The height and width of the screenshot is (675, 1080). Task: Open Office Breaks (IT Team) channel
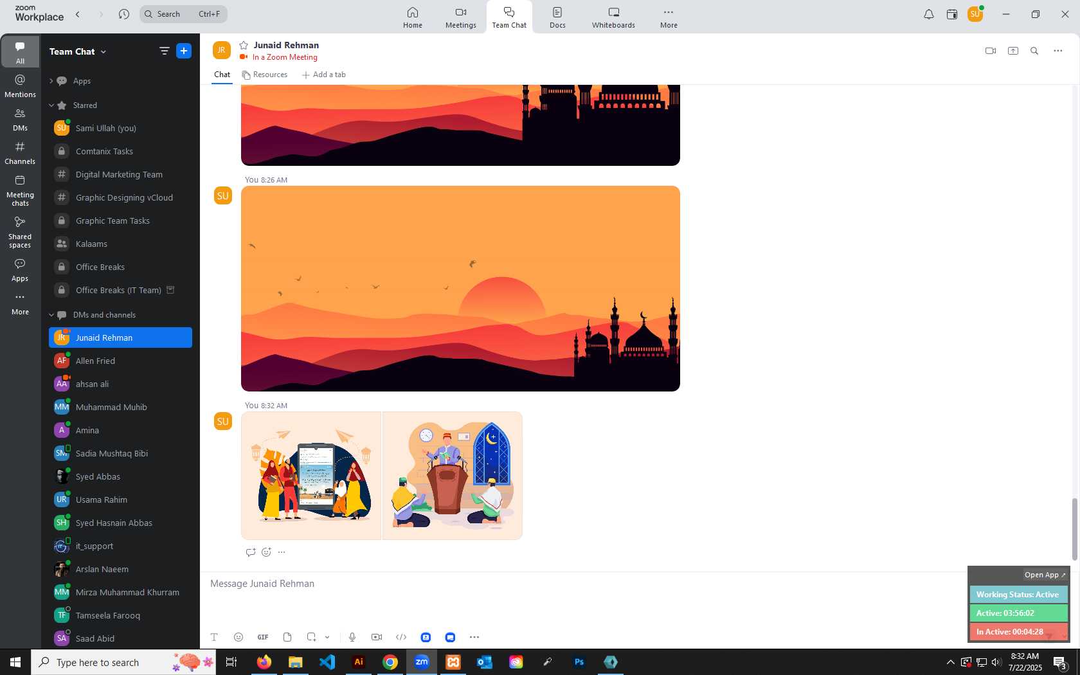point(120,291)
